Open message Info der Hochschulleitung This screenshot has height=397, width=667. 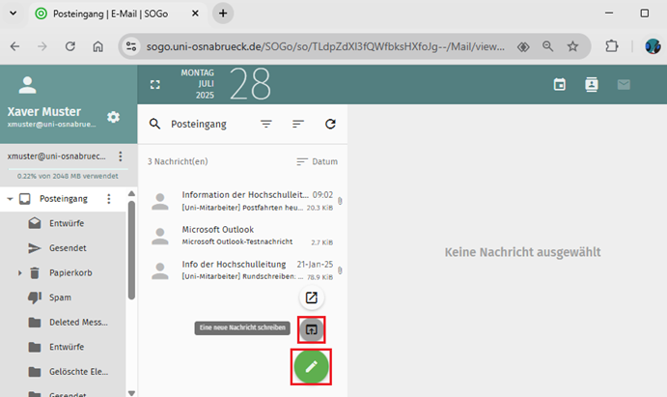click(242, 270)
